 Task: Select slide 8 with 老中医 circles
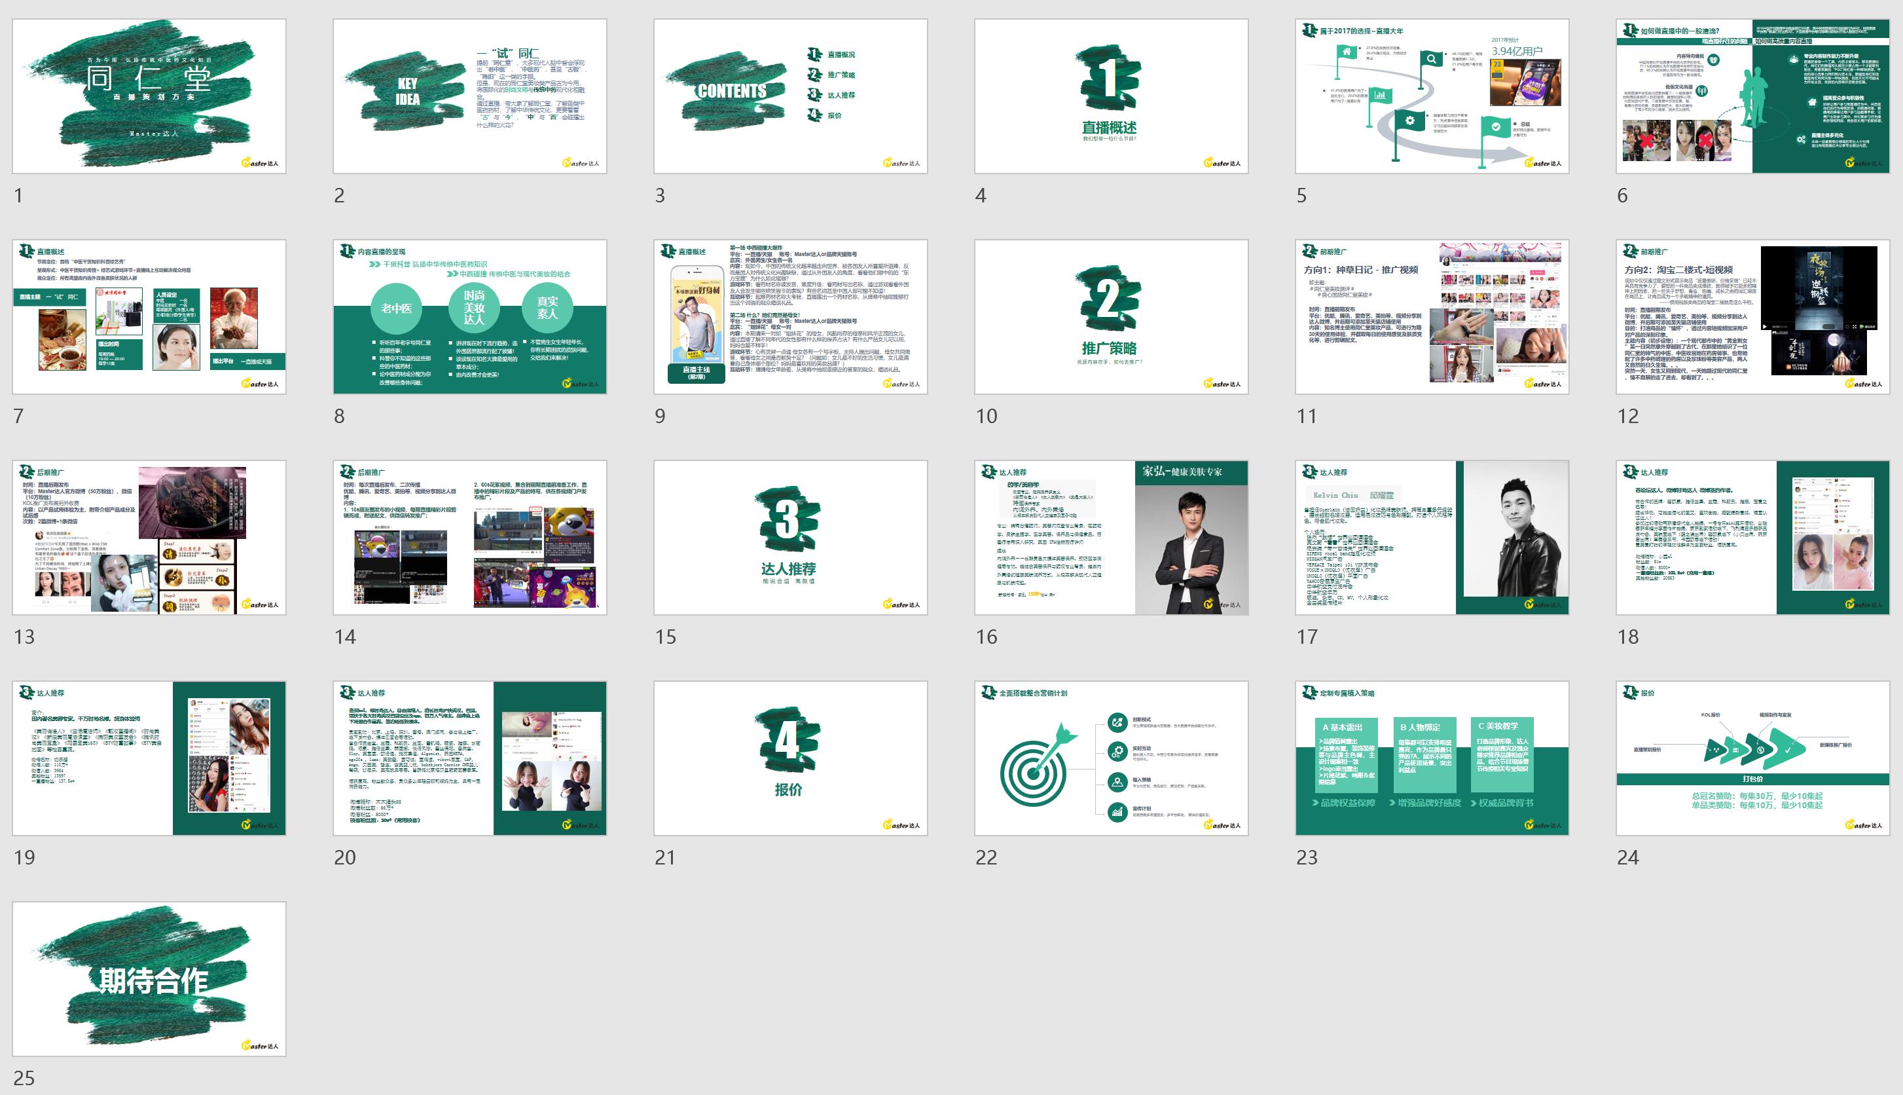(x=470, y=316)
